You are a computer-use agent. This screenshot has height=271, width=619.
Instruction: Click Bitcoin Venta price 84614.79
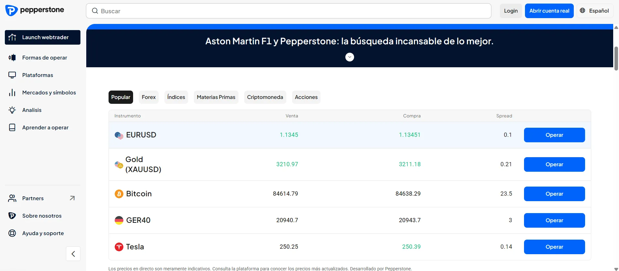pyautogui.click(x=286, y=194)
